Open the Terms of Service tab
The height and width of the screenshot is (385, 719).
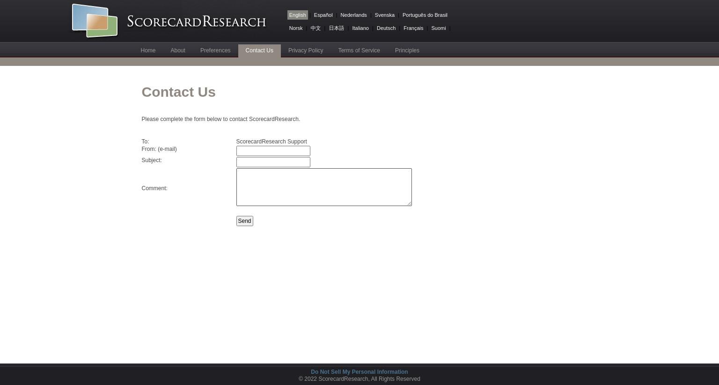[359, 50]
